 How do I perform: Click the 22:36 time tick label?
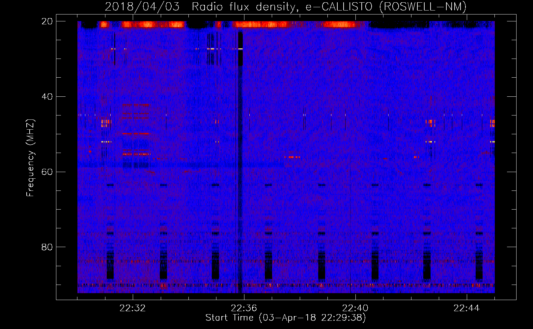point(244,308)
